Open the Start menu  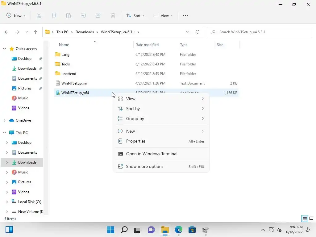pyautogui.click(x=111, y=230)
